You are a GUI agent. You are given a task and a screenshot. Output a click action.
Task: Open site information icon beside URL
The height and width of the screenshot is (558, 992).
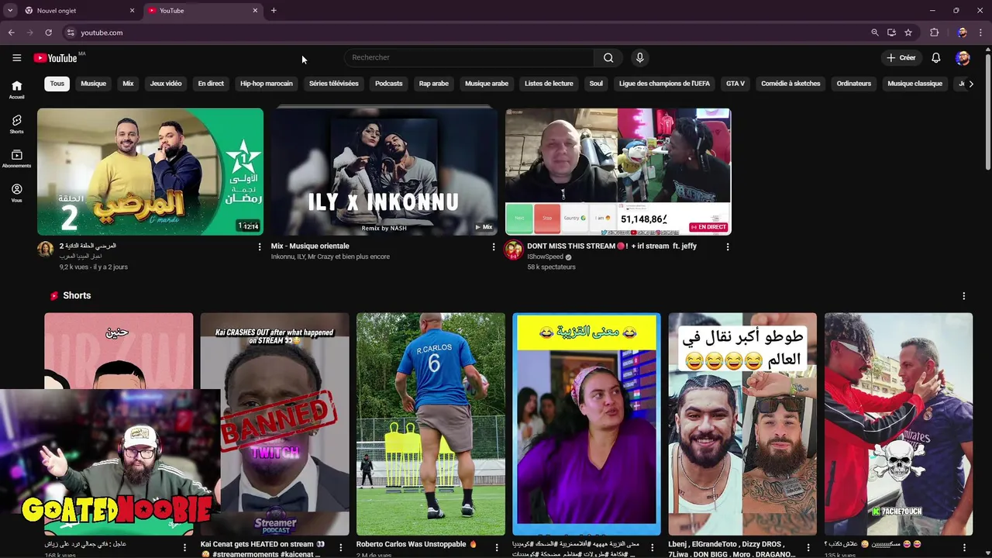(x=71, y=33)
